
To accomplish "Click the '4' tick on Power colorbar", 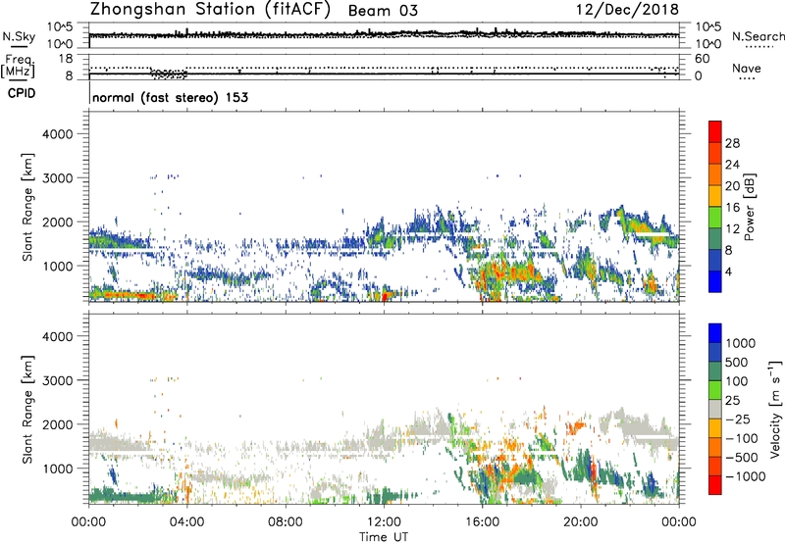I will 729,272.
